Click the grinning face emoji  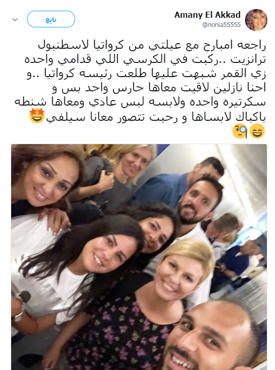coord(257,131)
